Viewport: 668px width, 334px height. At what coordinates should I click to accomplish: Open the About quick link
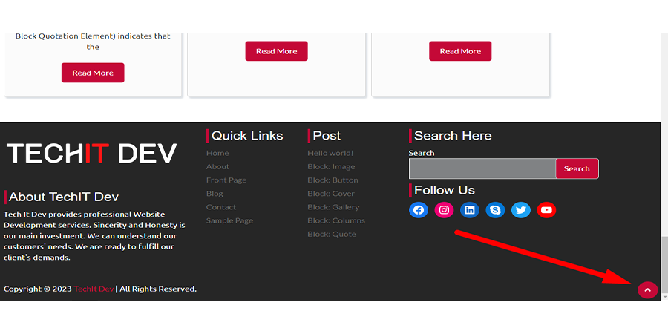click(x=217, y=166)
